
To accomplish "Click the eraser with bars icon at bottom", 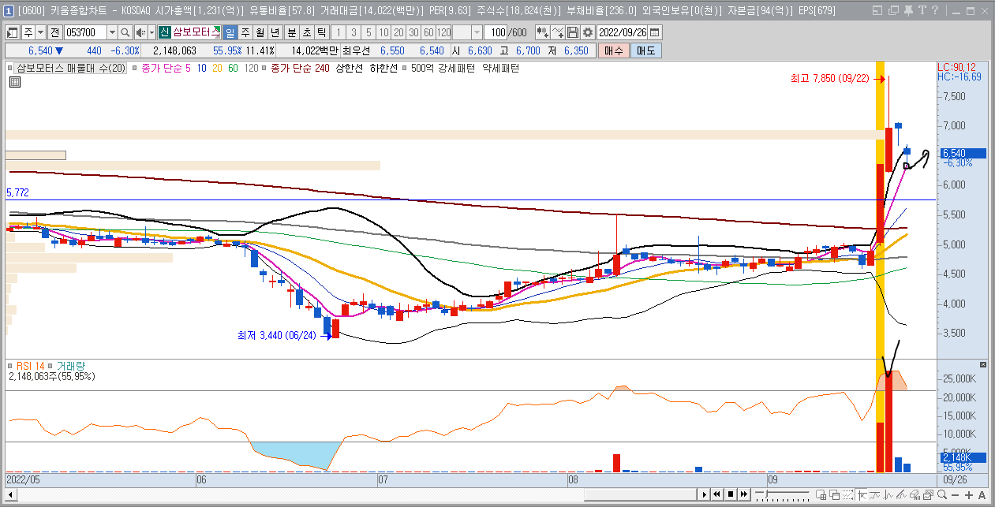I will click(x=915, y=495).
